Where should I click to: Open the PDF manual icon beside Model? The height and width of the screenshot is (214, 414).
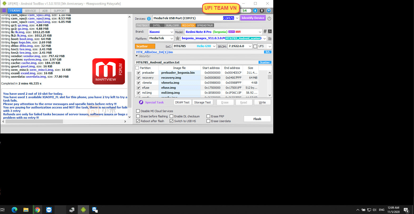coord(270,31)
